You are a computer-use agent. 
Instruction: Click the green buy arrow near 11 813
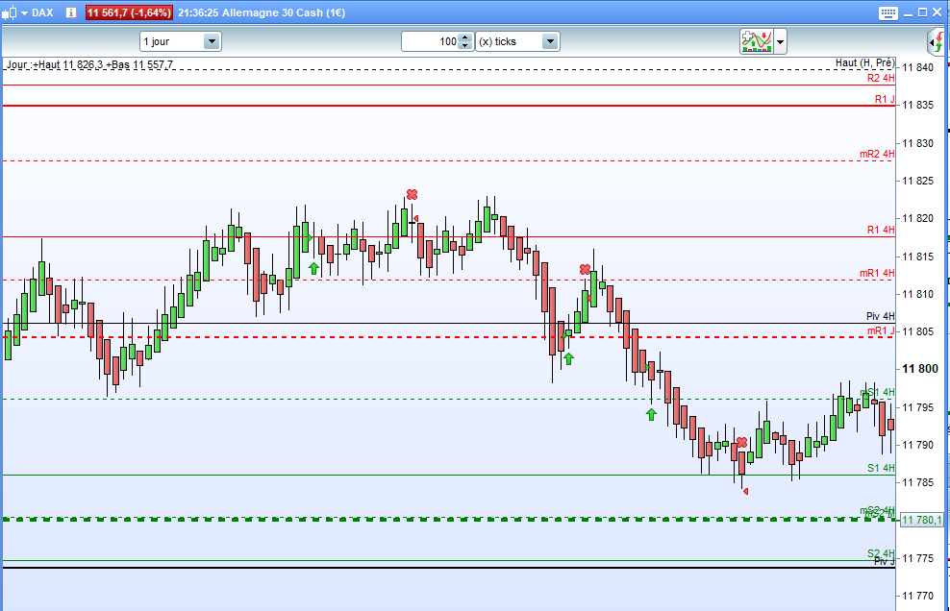coord(313,268)
